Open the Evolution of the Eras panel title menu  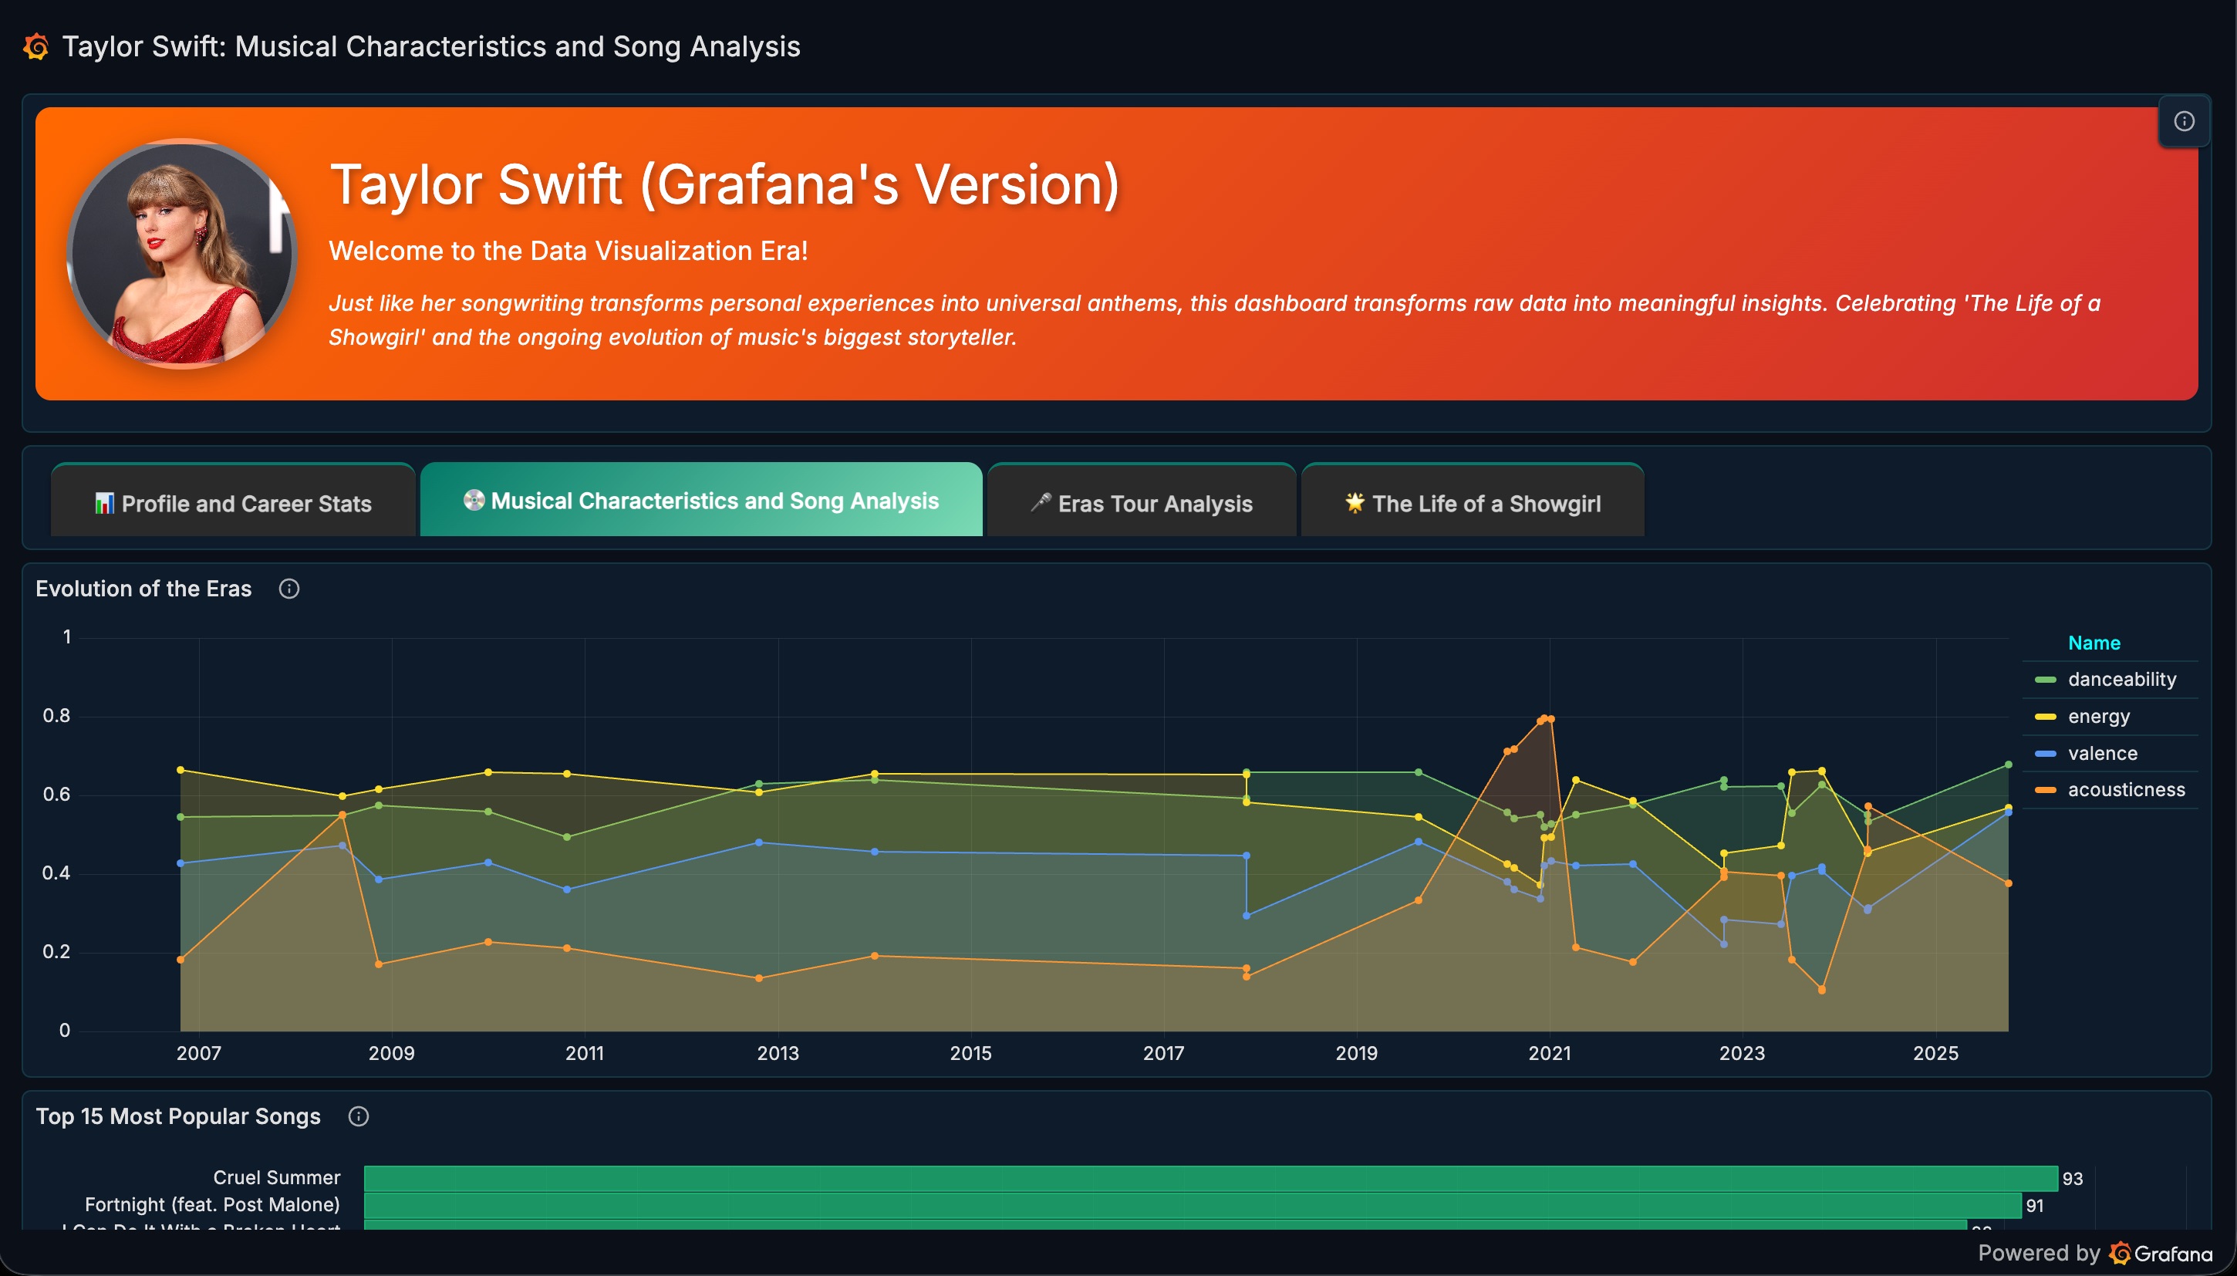pos(143,589)
